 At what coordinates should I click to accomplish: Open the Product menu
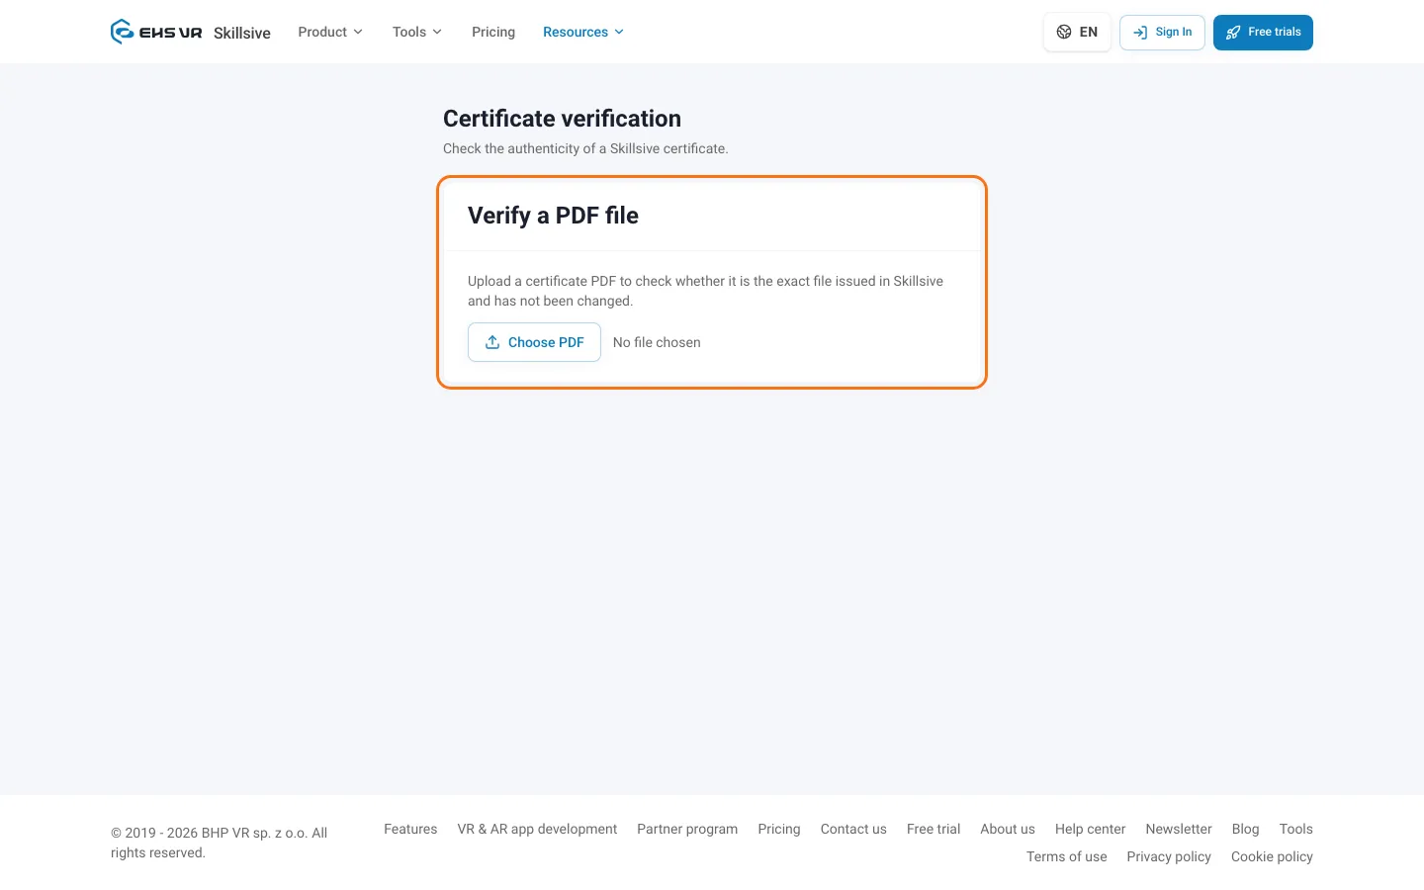(x=330, y=32)
